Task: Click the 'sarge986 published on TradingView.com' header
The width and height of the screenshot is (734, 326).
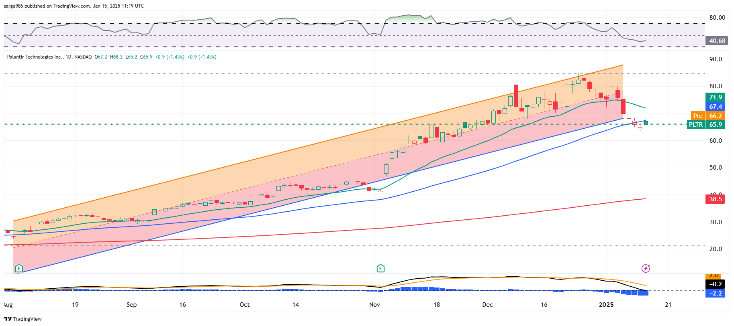Action: [74, 6]
